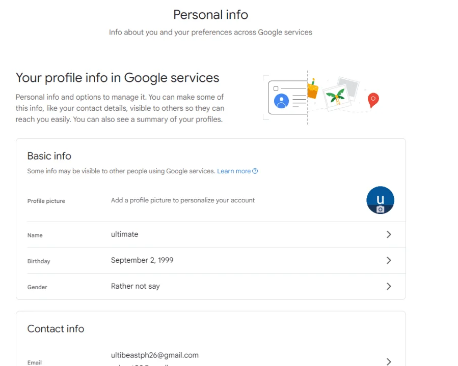Click the Personal info page title

pyautogui.click(x=210, y=15)
